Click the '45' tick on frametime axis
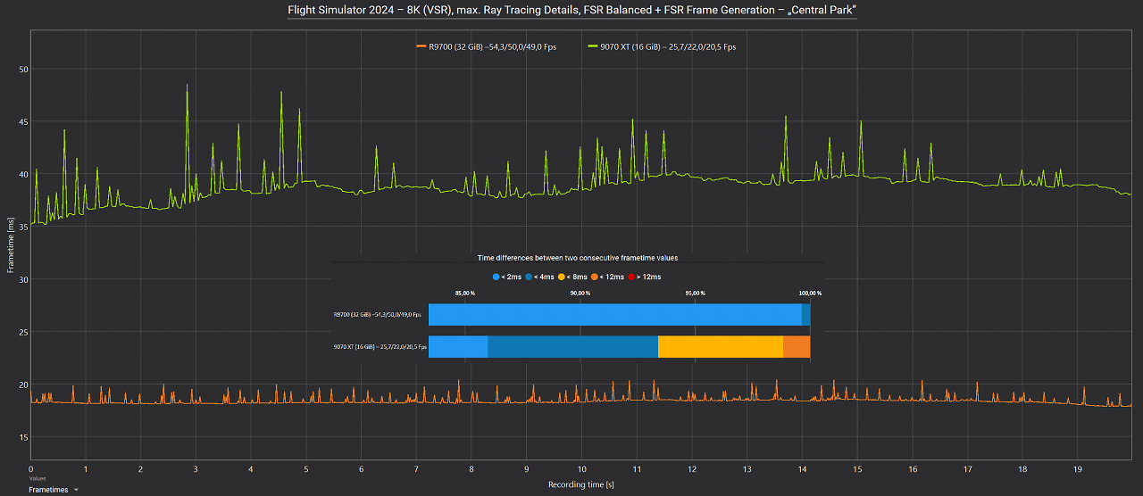 (23, 122)
